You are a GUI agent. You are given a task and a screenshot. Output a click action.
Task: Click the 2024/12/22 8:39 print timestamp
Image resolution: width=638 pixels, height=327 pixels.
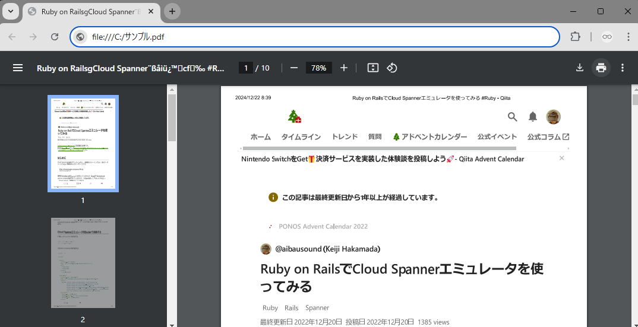click(253, 98)
